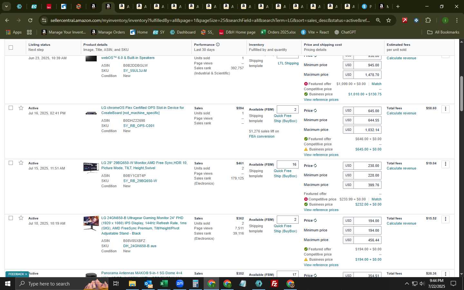Image resolution: width=464 pixels, height=290 pixels.
Task: Click site information icon in address bar
Action: pos(44,20)
